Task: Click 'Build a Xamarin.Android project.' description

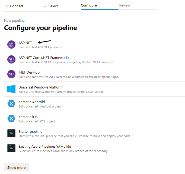Action: pyautogui.click(x=40, y=106)
